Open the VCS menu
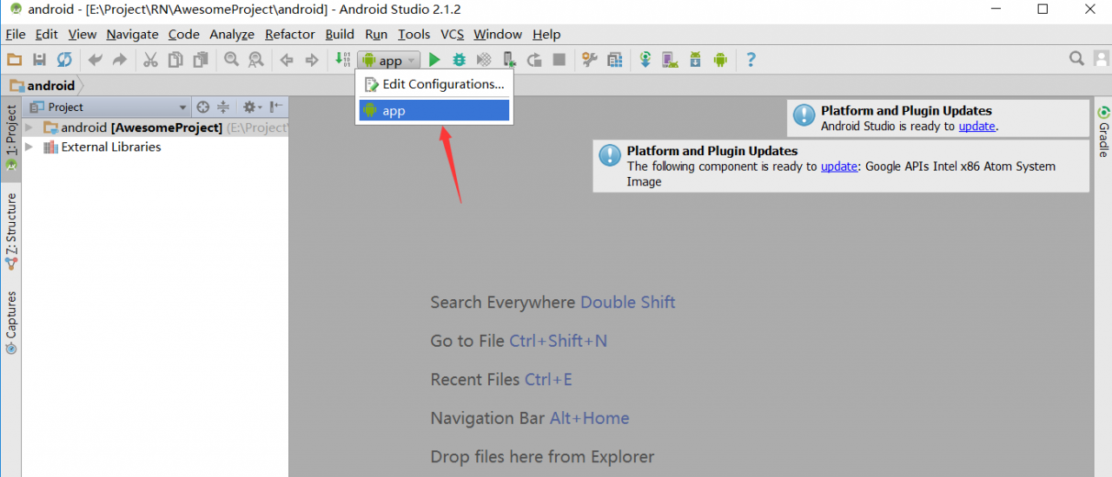The width and height of the screenshot is (1112, 477). point(453,34)
